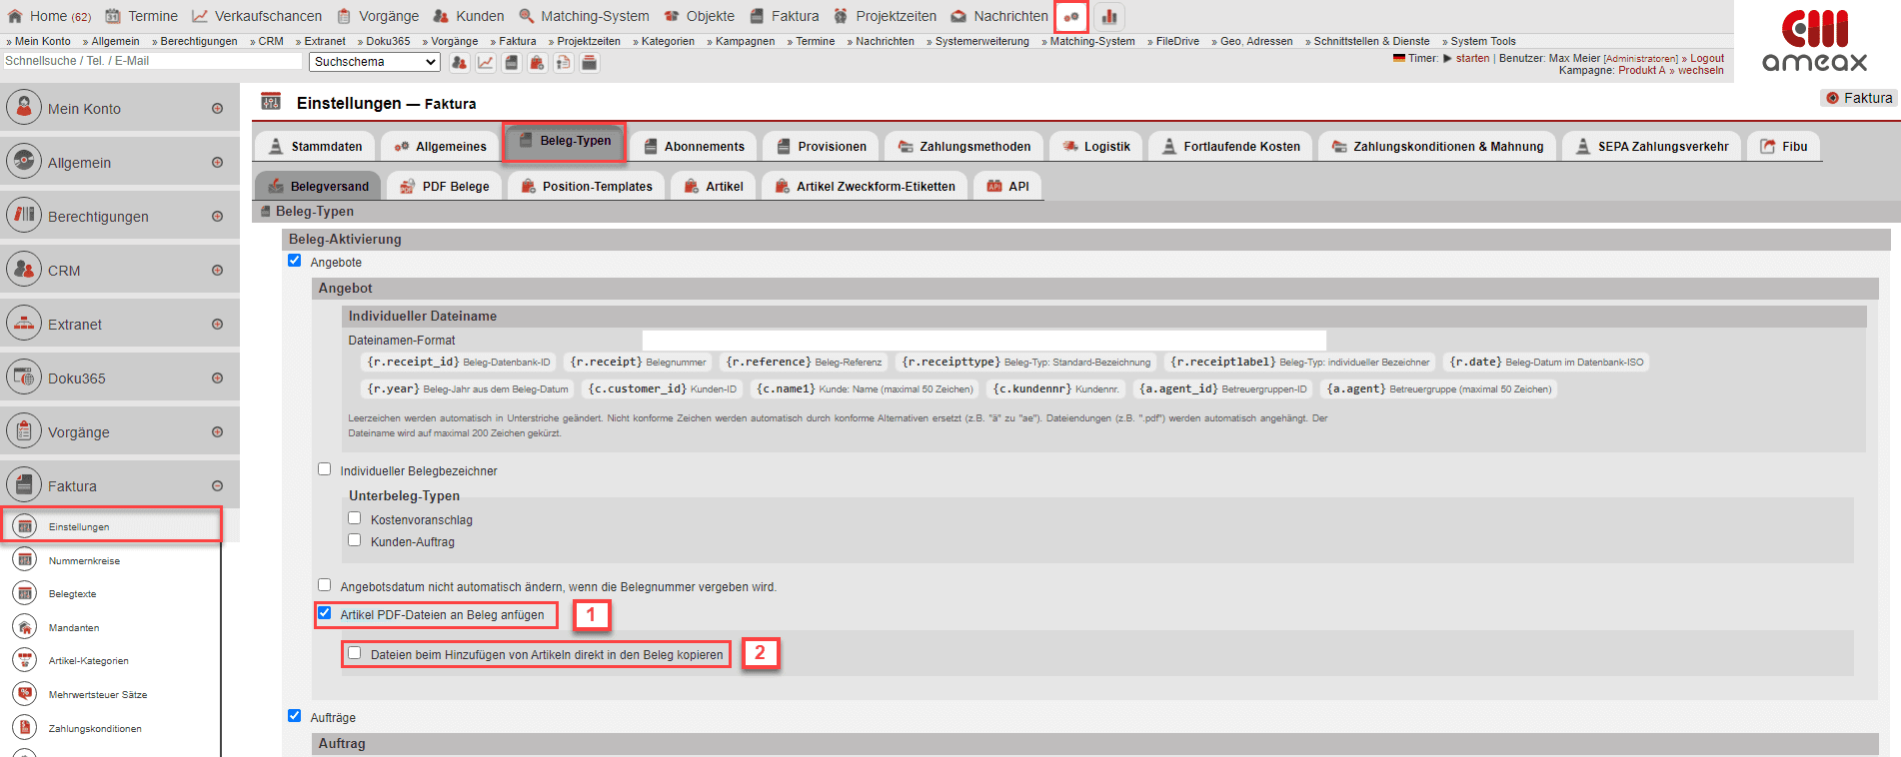This screenshot has height=757, width=1901.
Task: Enable Dateien direkt in den Beleg kopieren
Action: pos(355,653)
